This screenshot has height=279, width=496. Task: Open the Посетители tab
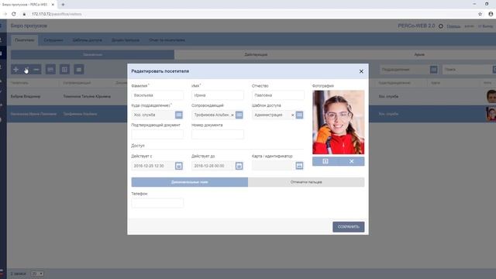[24, 40]
